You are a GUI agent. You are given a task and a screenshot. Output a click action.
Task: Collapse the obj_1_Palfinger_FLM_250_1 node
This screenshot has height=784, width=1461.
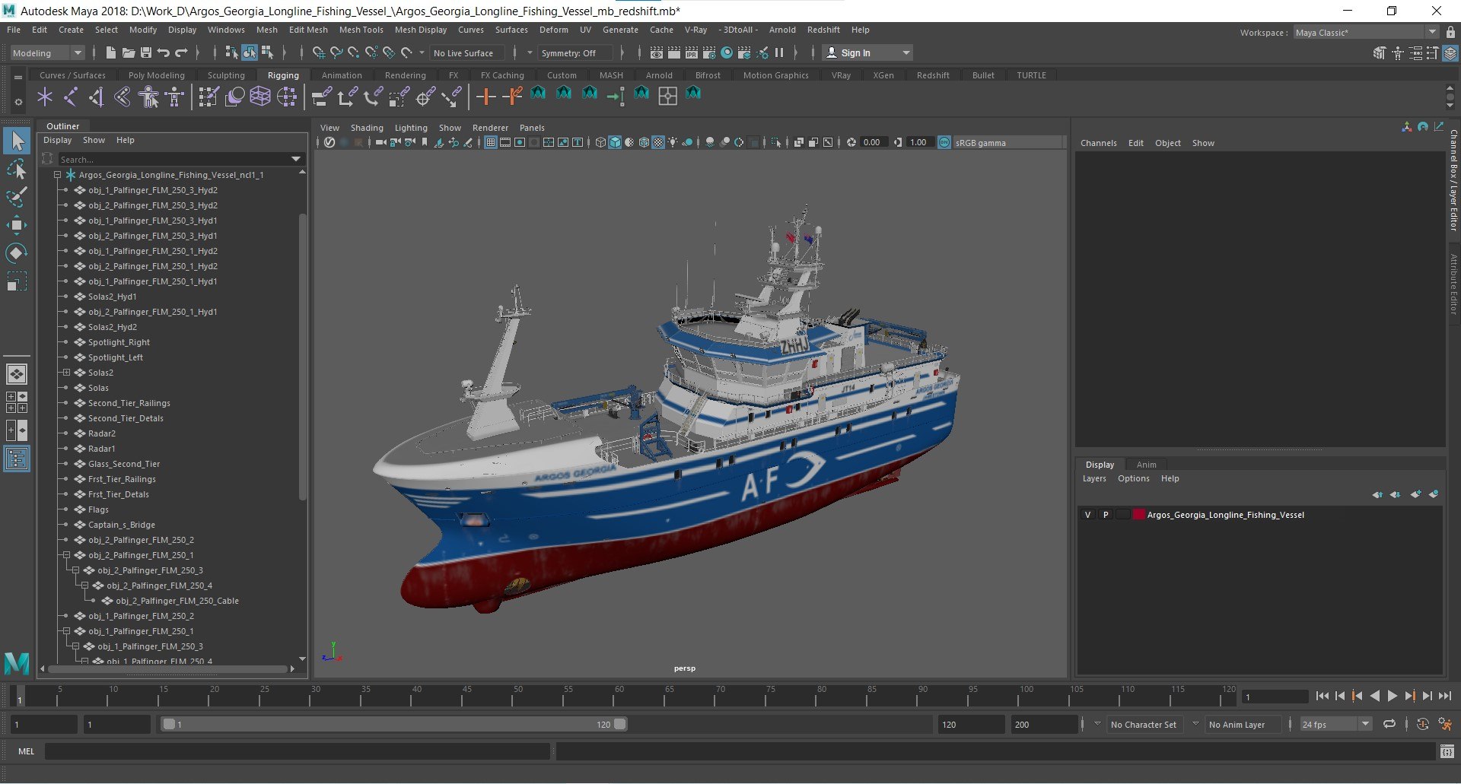[x=66, y=631]
